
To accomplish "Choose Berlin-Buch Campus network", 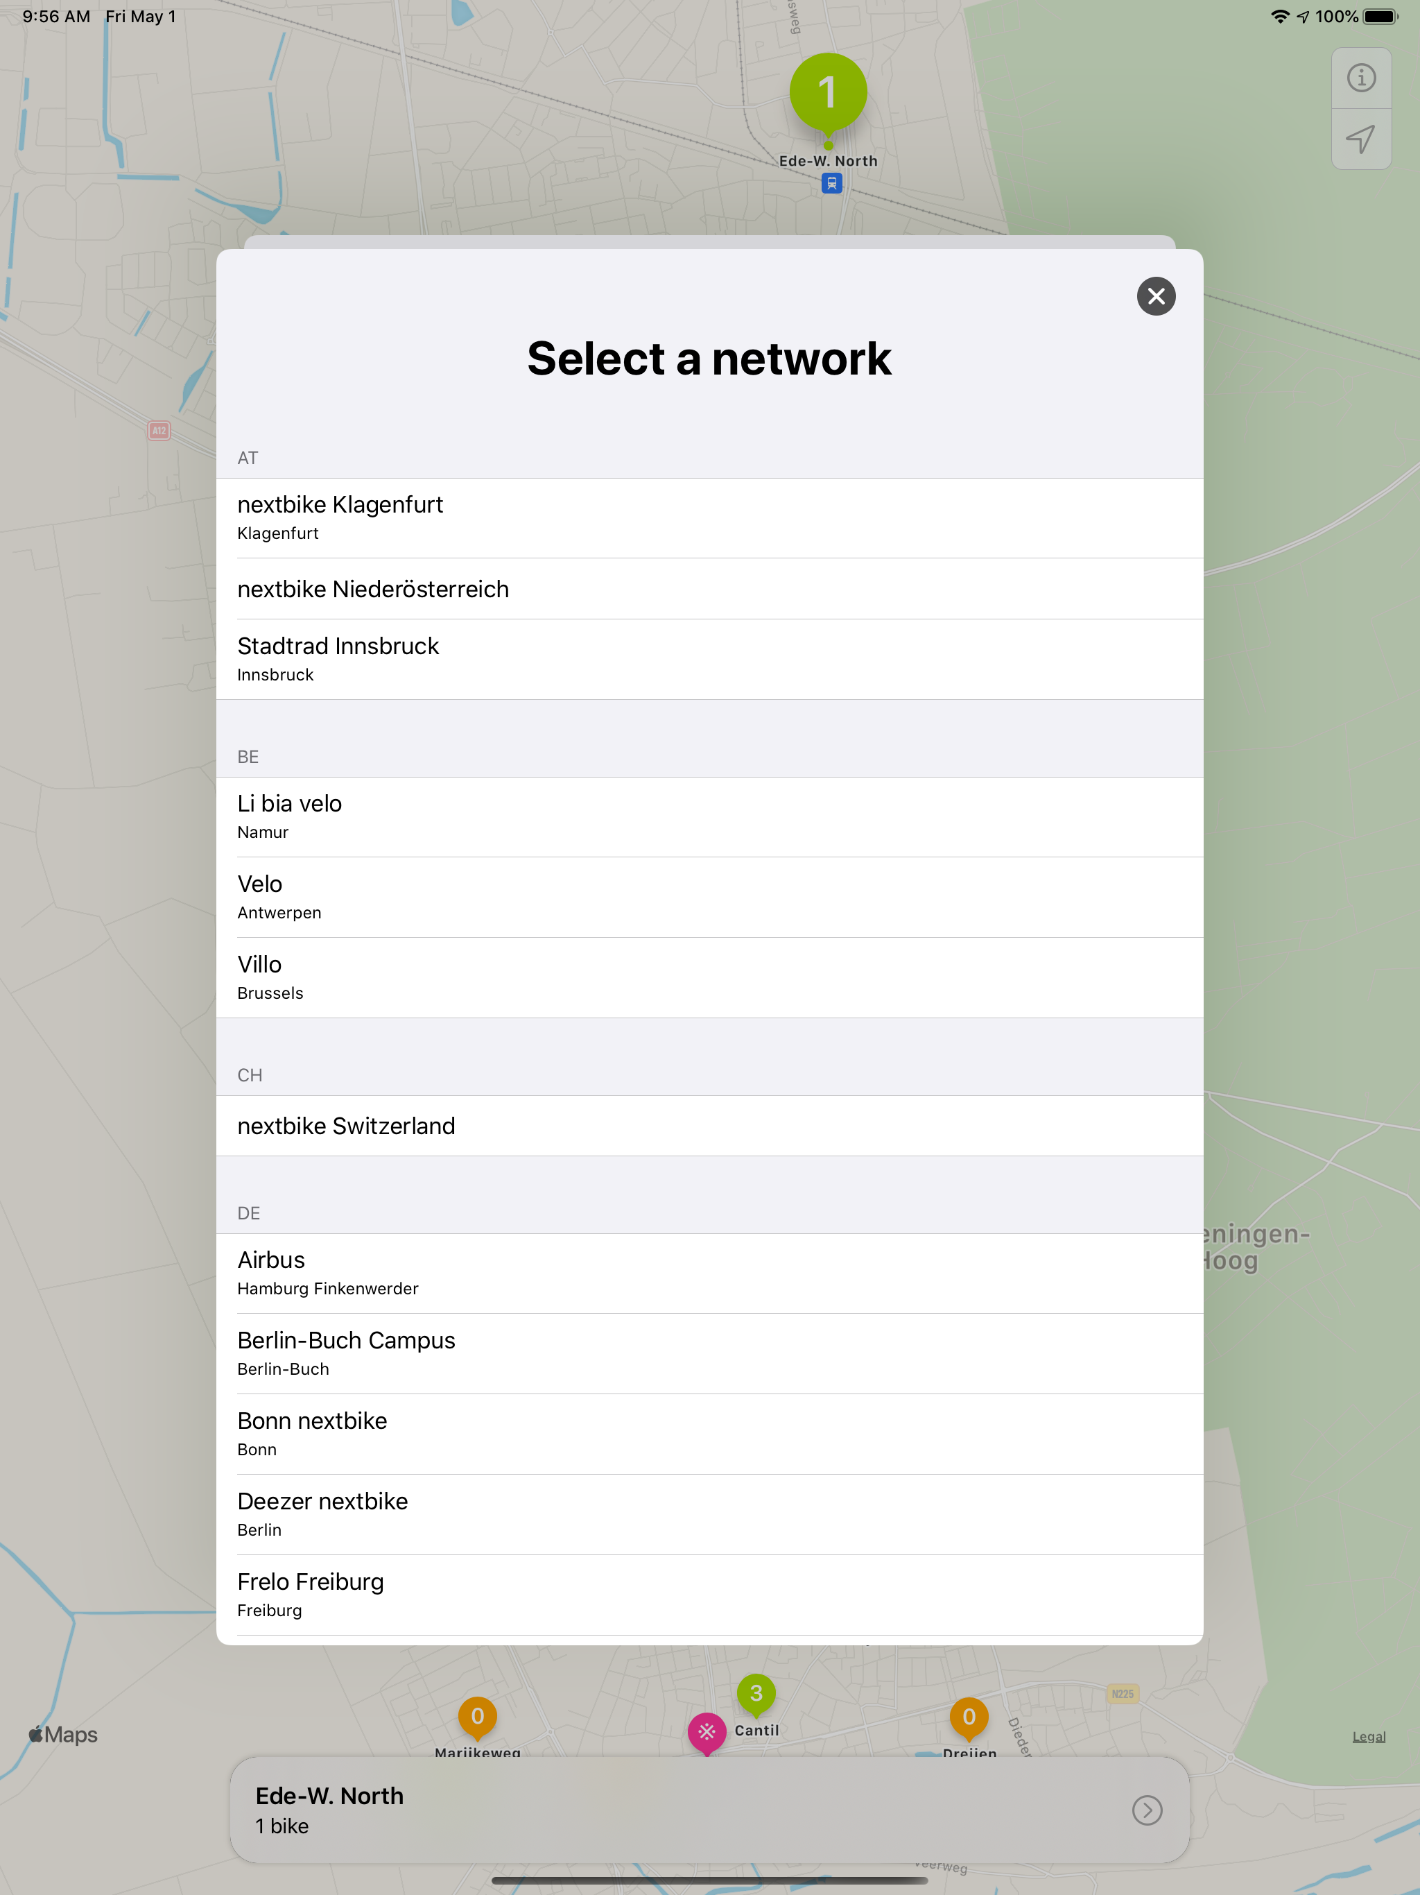I will (709, 1355).
